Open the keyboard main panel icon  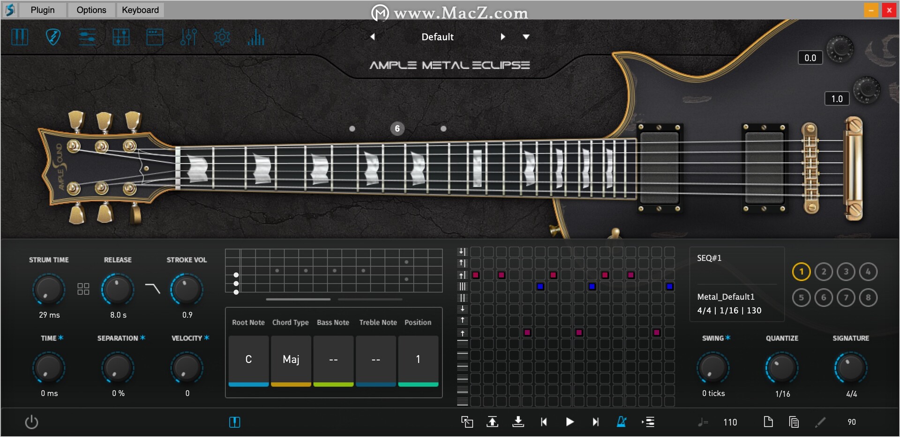click(x=20, y=37)
